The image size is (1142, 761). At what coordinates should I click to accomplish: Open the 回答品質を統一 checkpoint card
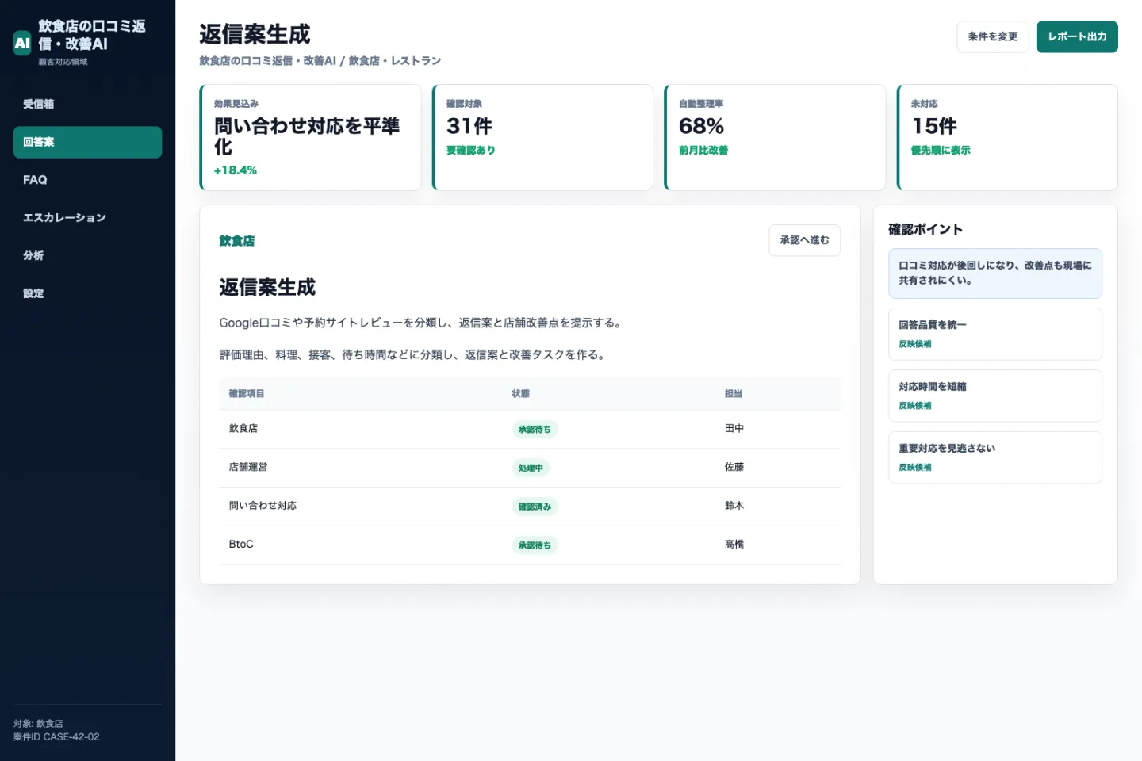[x=995, y=334]
